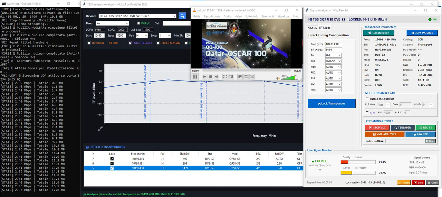
Task: Open Mod AUTO dropdown in Direct Tuning
Action: click(339, 67)
